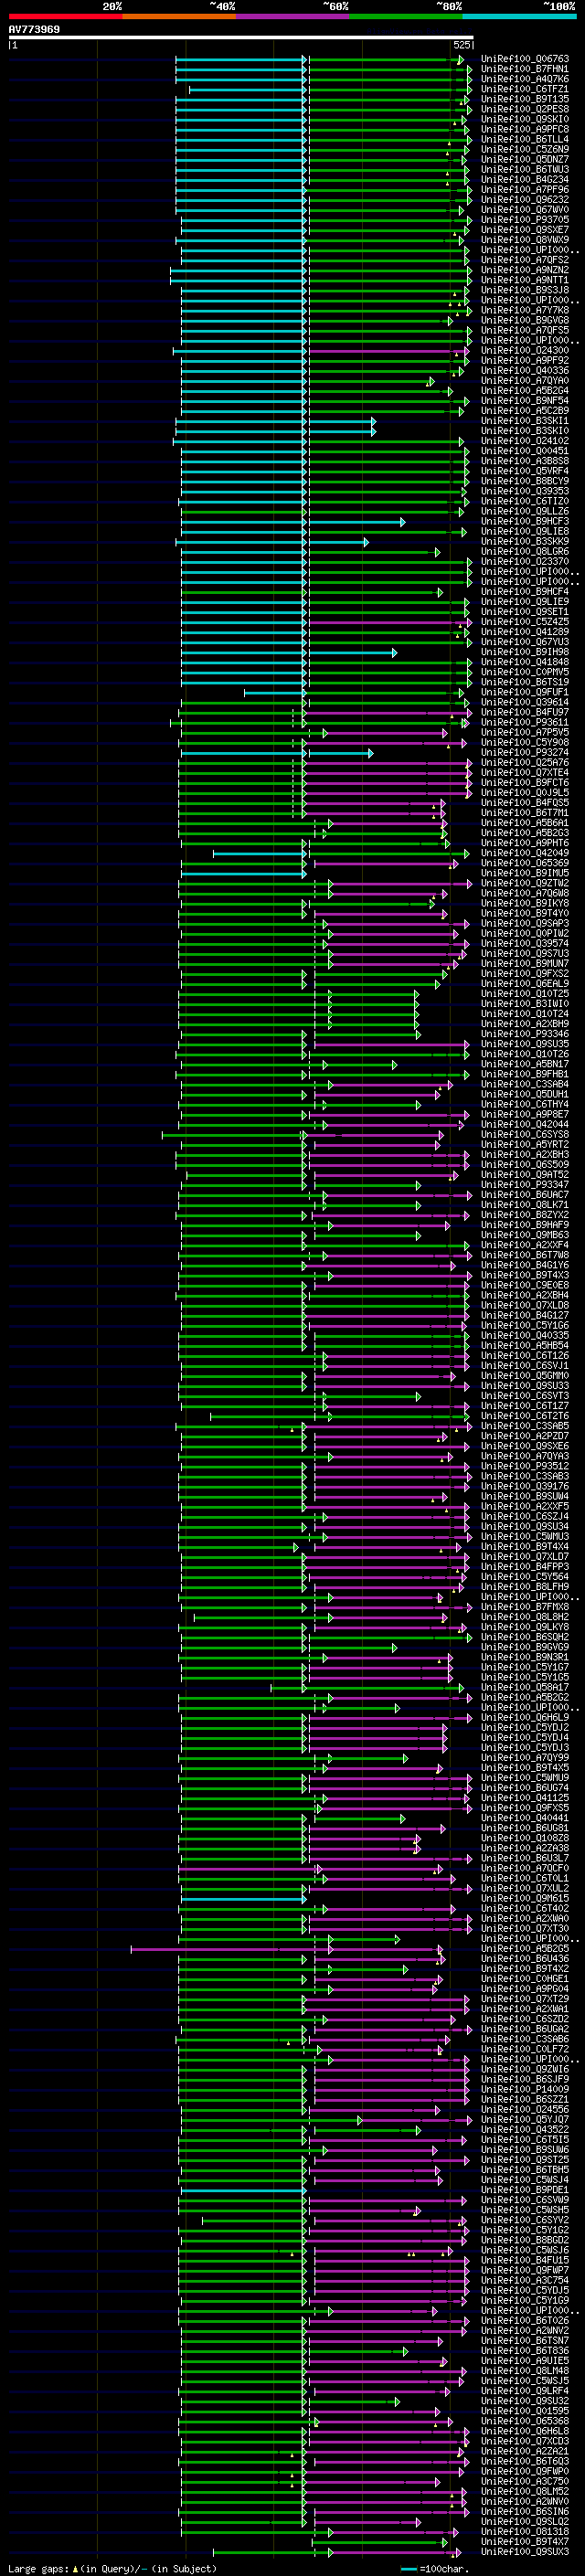This screenshot has height=2576, width=585.
Task: Choose the UniRef100_A9NZN2 hit
Action: click(x=524, y=270)
